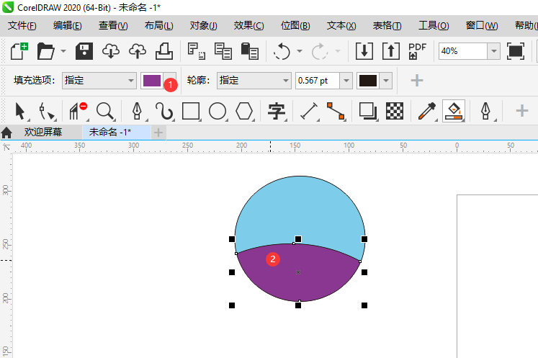Open the 查看(V) menu

pos(113,26)
